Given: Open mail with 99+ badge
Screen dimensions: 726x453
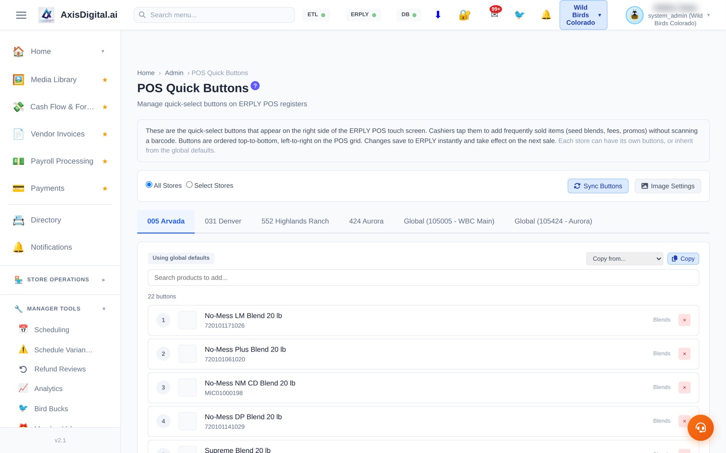Looking at the screenshot, I should click(x=495, y=14).
